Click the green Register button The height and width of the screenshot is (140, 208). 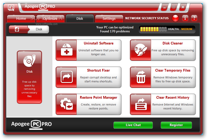tap(176, 125)
